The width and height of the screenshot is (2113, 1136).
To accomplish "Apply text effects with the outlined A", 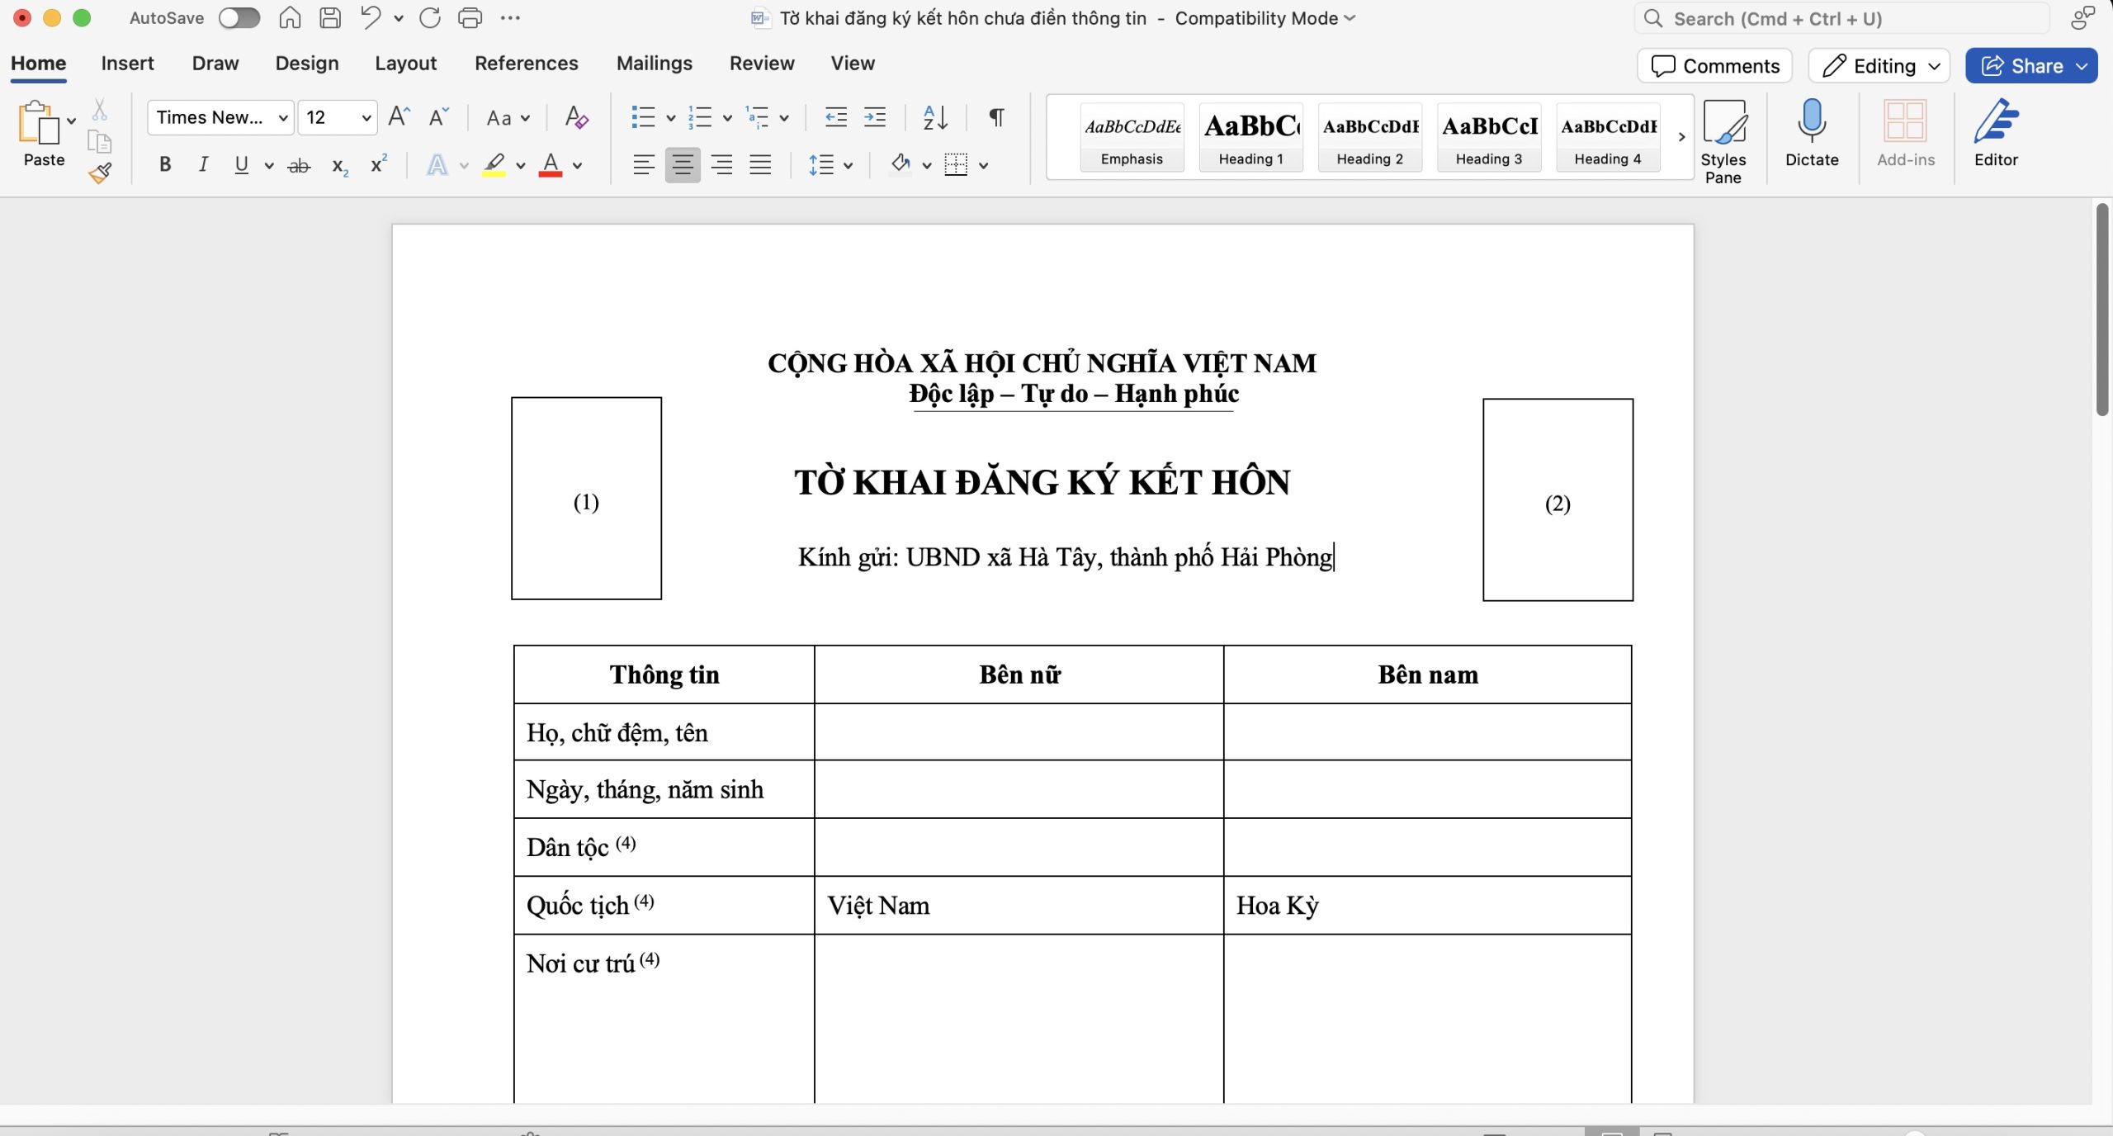I will click(437, 165).
